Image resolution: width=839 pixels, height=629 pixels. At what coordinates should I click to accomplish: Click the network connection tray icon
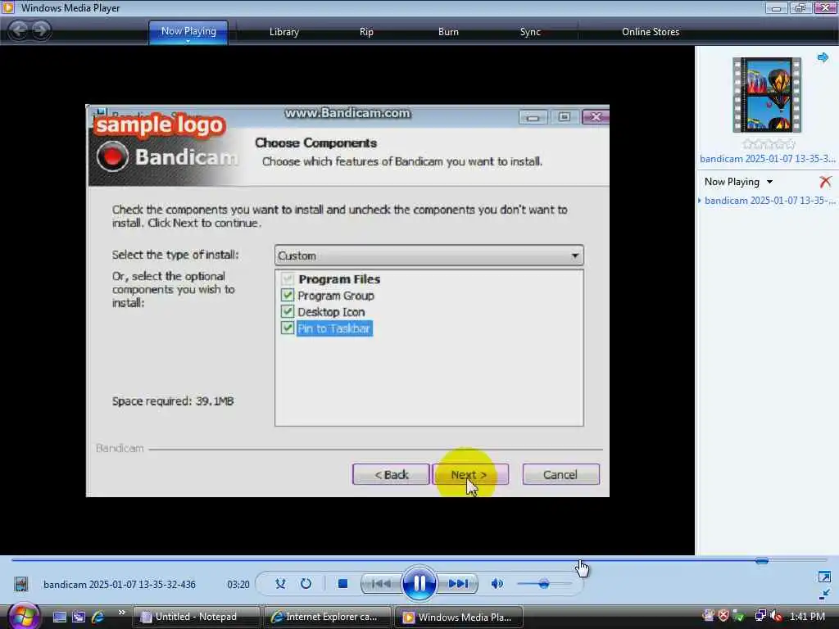point(760,616)
